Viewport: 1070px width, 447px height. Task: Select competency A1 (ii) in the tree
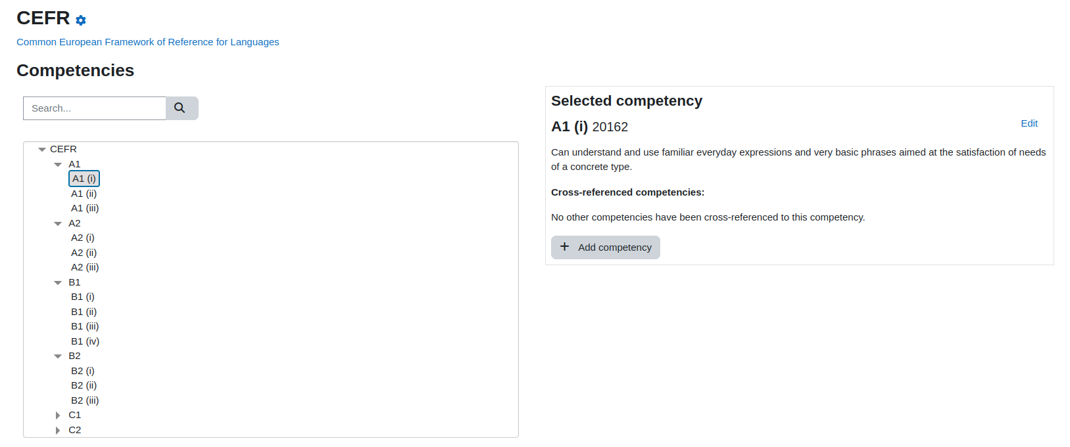(x=84, y=194)
